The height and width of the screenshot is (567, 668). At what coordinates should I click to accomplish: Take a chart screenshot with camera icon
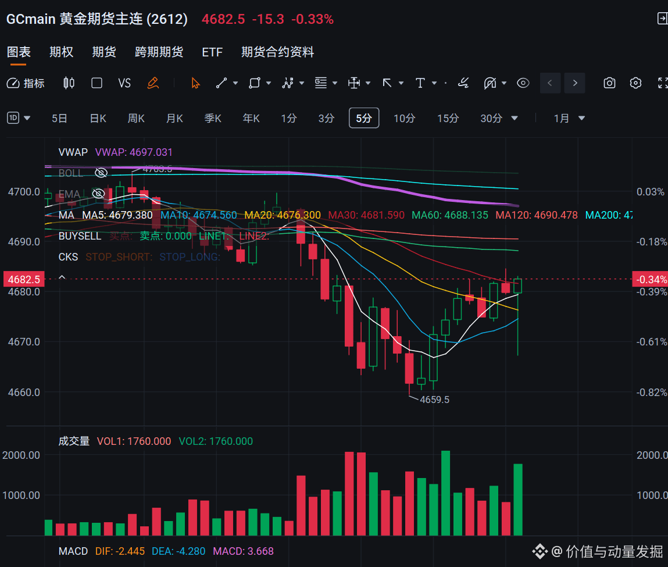point(610,83)
